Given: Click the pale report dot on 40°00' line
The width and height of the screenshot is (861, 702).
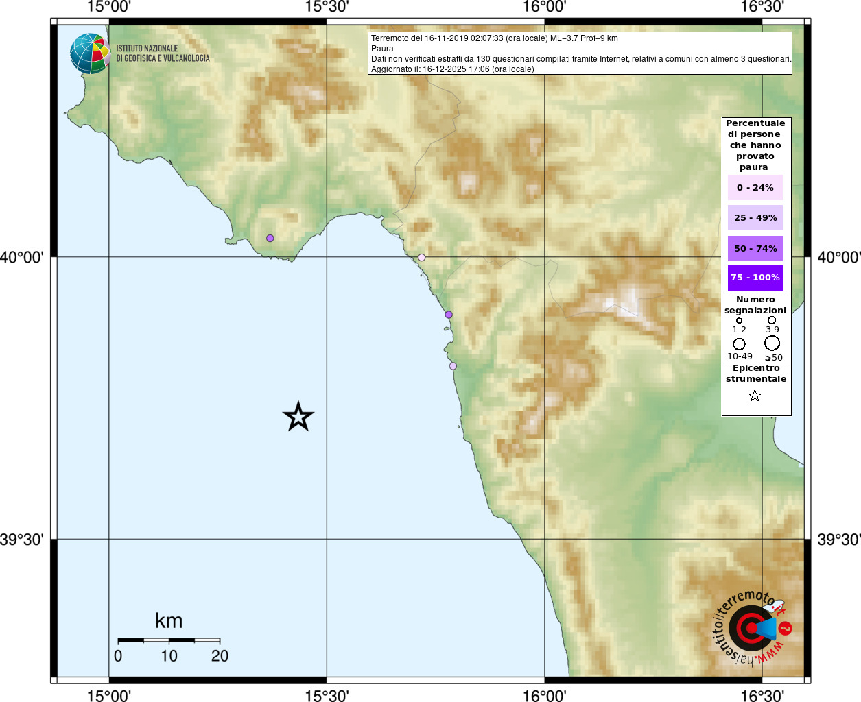Looking at the screenshot, I should point(422,258).
